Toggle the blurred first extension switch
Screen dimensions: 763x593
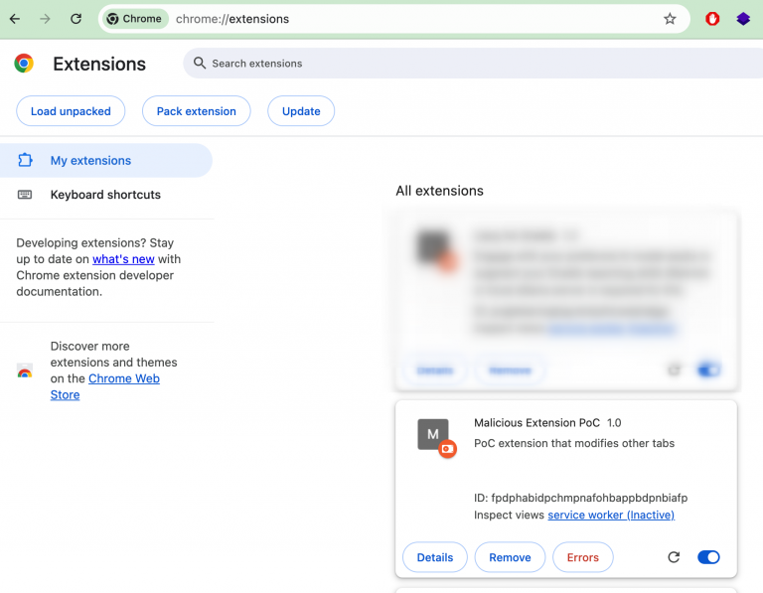click(x=708, y=371)
